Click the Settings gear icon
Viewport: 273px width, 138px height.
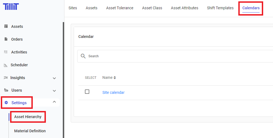coord(6,103)
